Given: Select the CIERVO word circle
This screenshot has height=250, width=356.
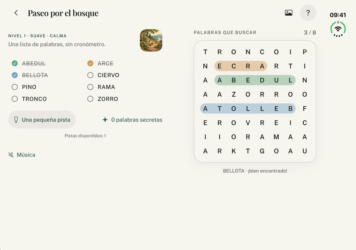Looking at the screenshot, I should click(90, 75).
